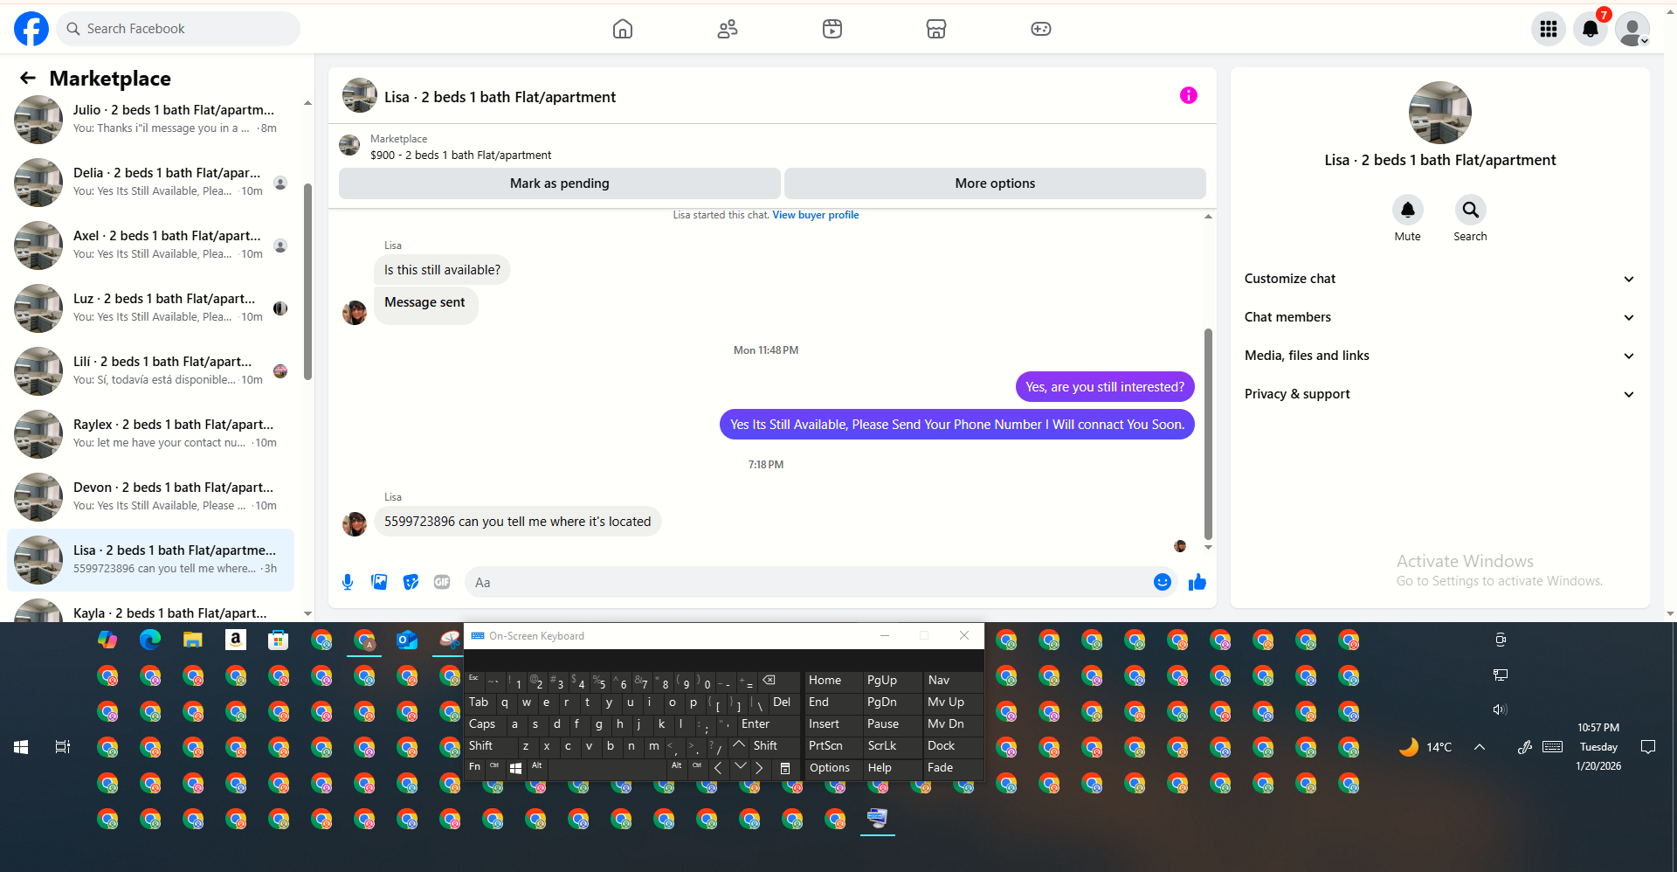
Task: Open the Raylex conversation
Action: pyautogui.click(x=151, y=434)
